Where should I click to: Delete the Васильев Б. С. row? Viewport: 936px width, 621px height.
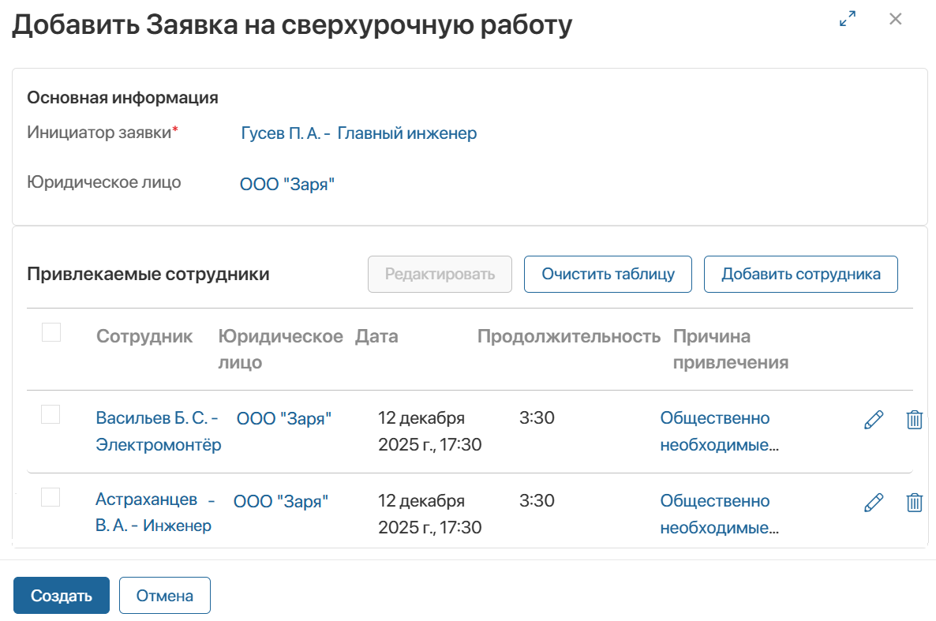(914, 420)
